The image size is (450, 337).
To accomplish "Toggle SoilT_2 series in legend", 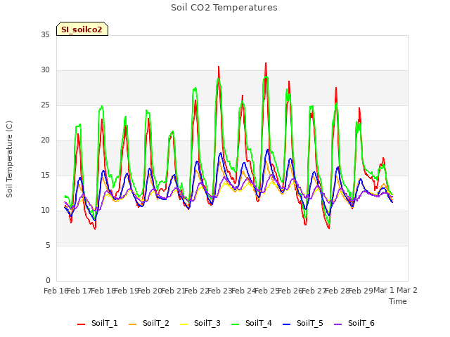I will coord(149,323).
